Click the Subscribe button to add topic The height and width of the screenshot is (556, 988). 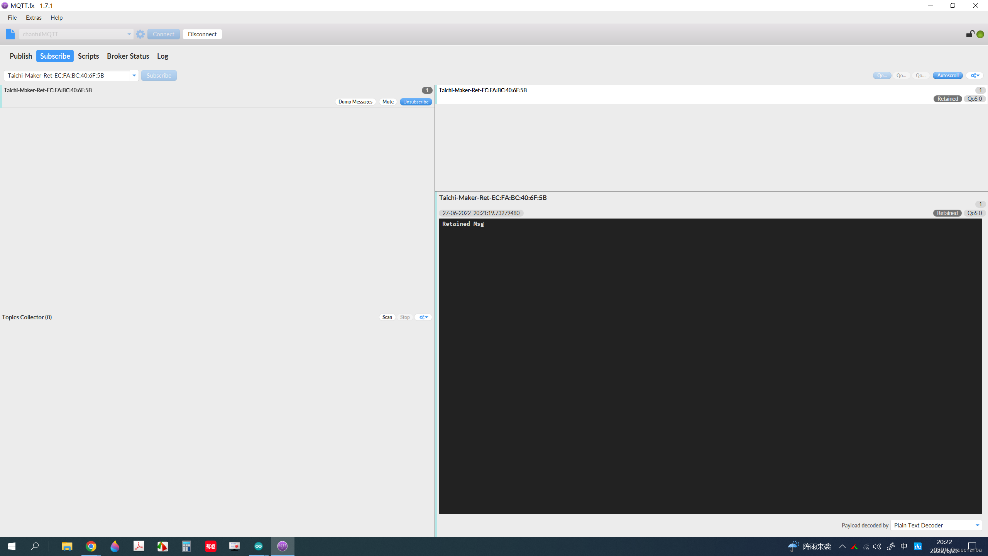pyautogui.click(x=159, y=75)
